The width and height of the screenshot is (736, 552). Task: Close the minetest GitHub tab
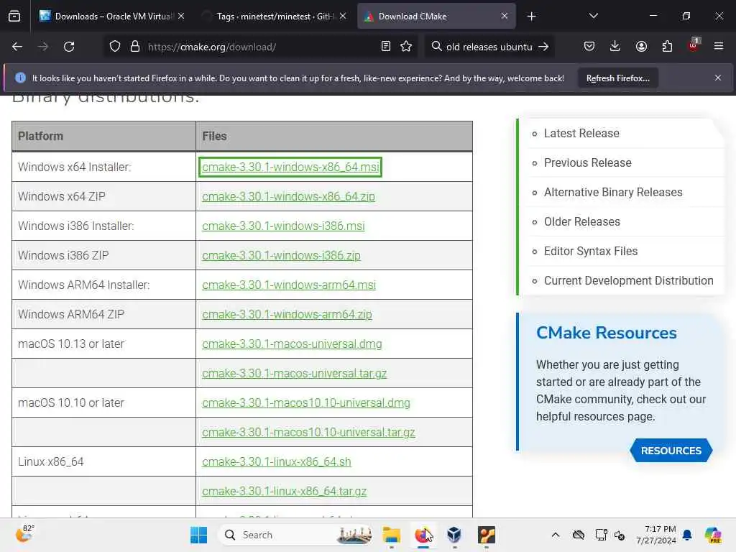pos(343,17)
